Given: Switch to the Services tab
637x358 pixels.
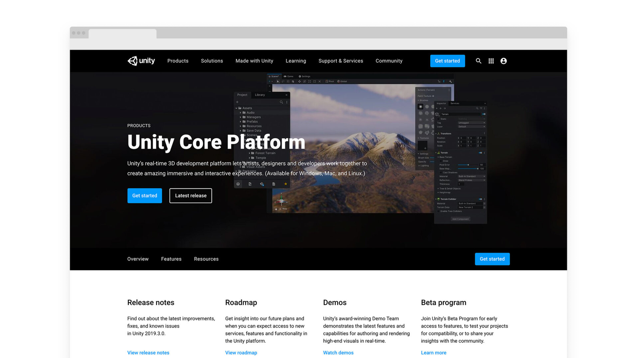Looking at the screenshot, I should click(455, 103).
